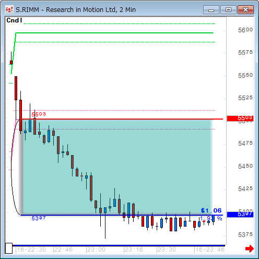Click the red arrow at bottom right
This screenshot has height=259, width=259.
pyautogui.click(x=250, y=249)
